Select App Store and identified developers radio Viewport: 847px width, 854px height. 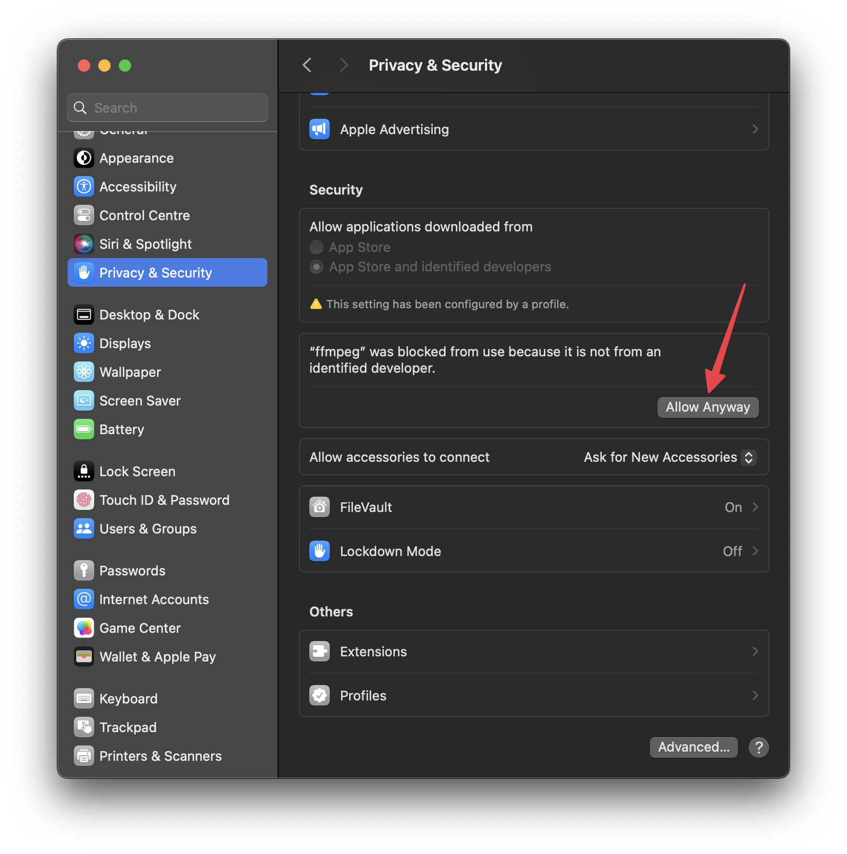(x=316, y=267)
